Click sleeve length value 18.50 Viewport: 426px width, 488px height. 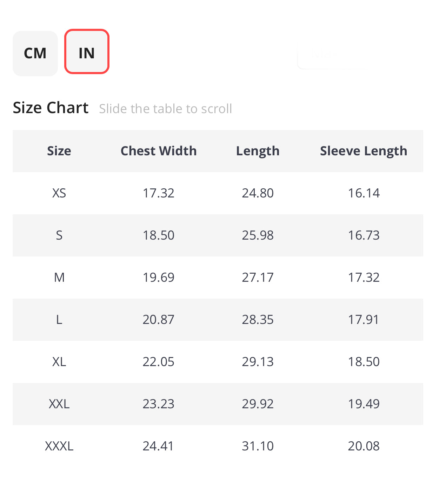click(x=364, y=362)
